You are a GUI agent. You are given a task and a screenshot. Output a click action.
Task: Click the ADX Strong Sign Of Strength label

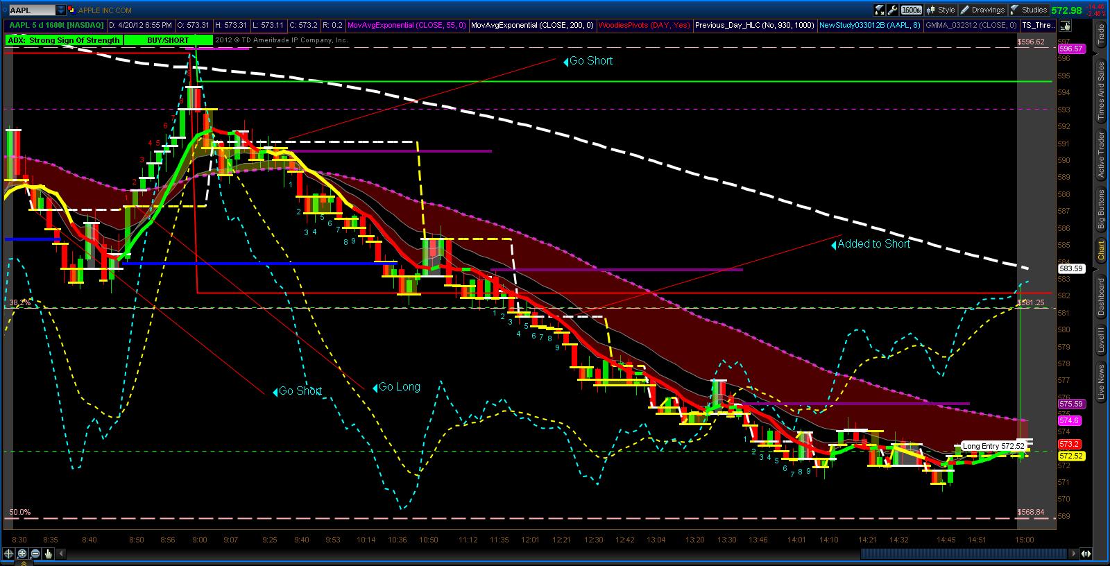63,40
